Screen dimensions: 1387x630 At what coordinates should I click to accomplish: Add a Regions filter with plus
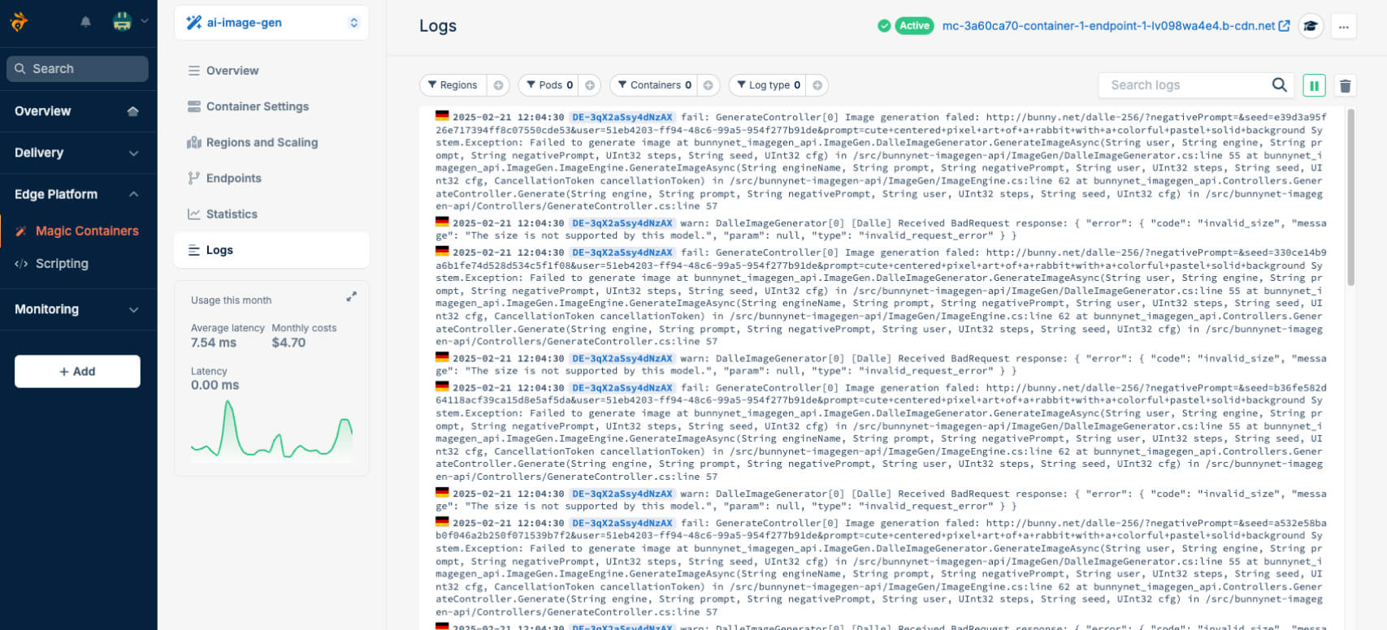[499, 85]
